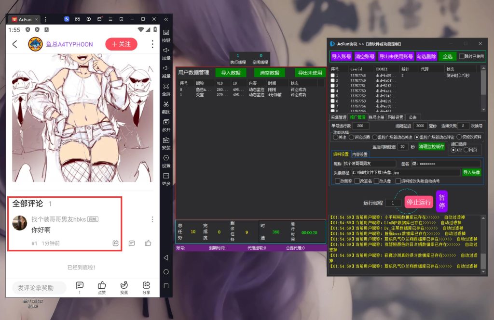Image resolution: width=494 pixels, height=320 pixels.
Task: Open the comment icon in bottom action bar
Action: tap(80, 285)
